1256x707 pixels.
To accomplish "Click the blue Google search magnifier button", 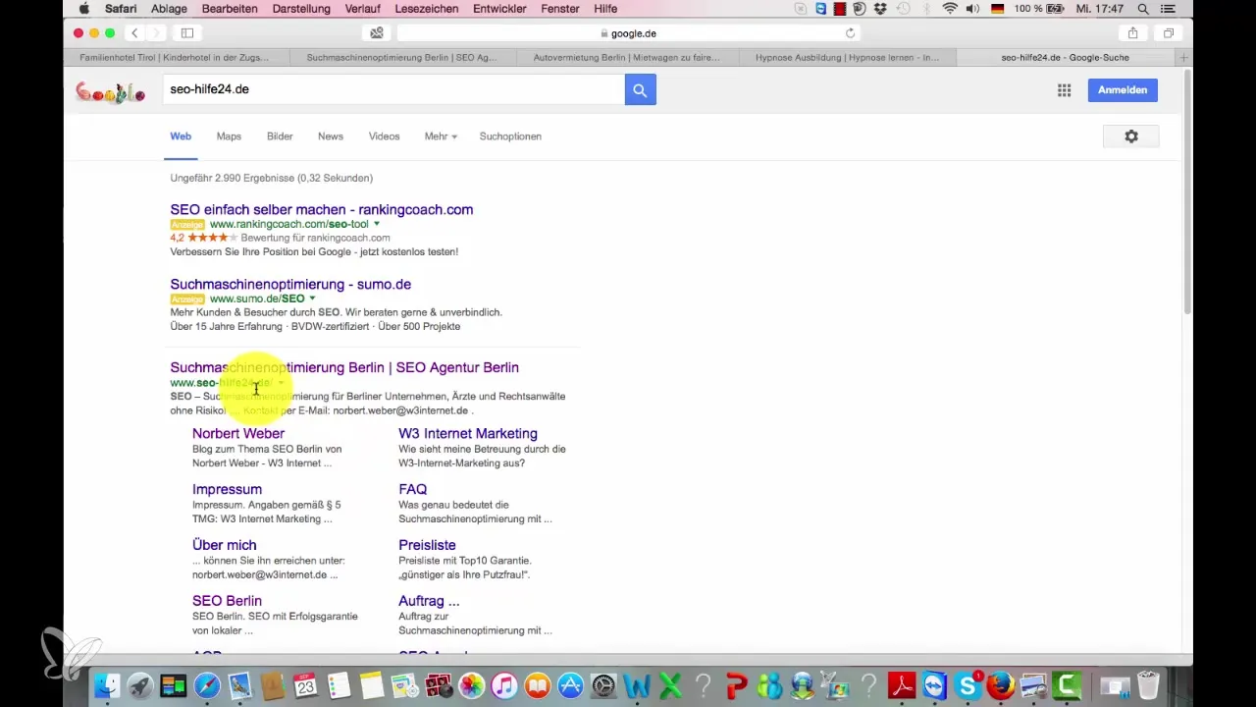I will click(639, 89).
